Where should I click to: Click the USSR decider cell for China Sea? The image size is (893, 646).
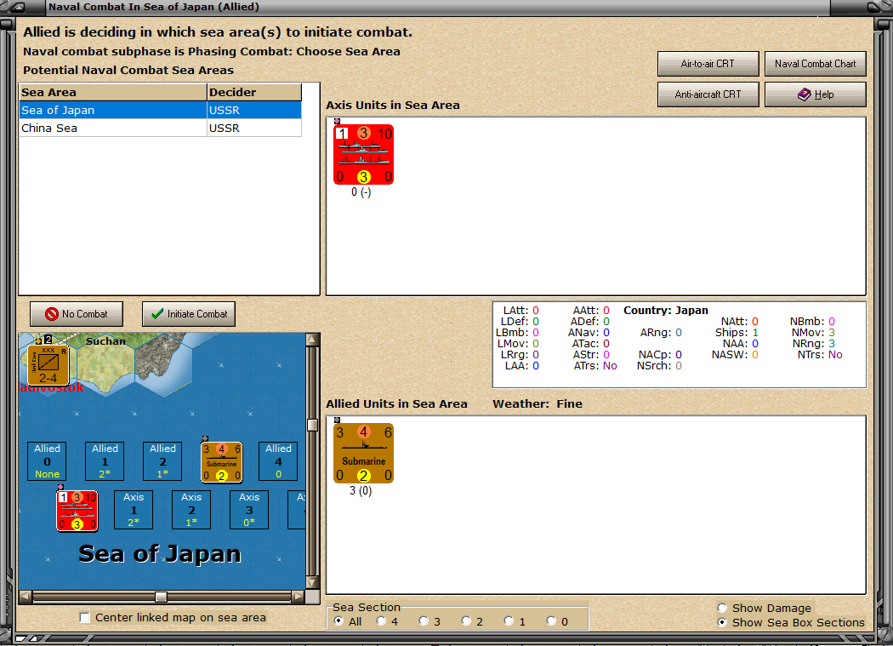coord(254,129)
